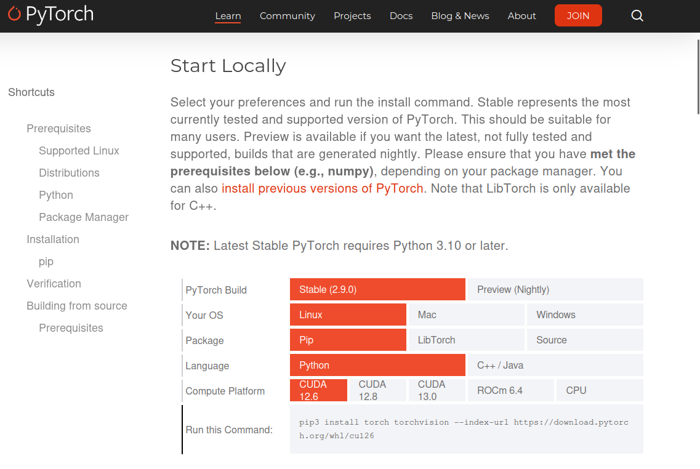Select LibTorch package option
Image resolution: width=700 pixels, height=469 pixels.
pyautogui.click(x=466, y=340)
